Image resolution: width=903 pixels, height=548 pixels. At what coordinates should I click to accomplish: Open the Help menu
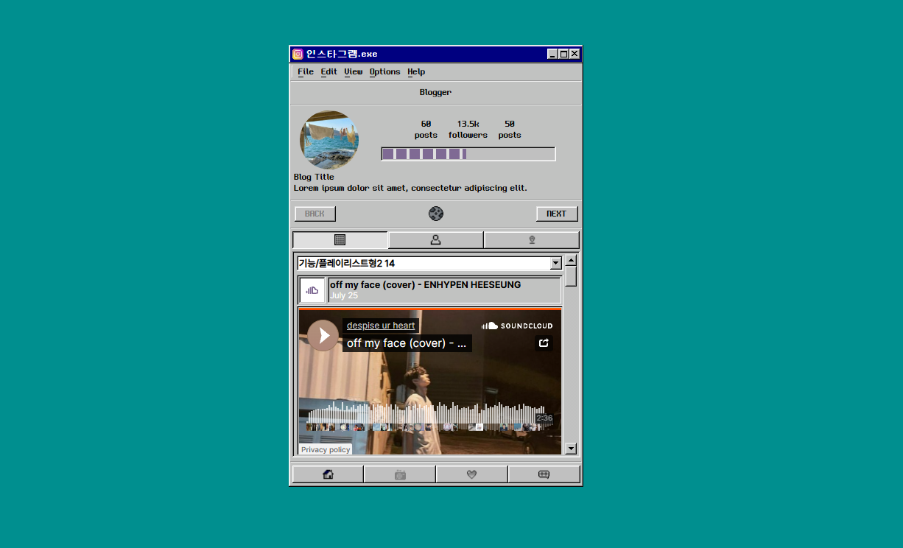(416, 71)
